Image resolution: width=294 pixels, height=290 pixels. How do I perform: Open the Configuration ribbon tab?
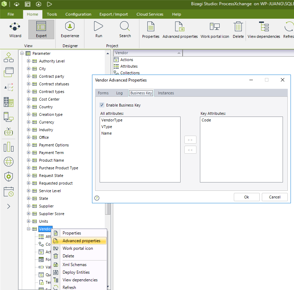(78, 14)
